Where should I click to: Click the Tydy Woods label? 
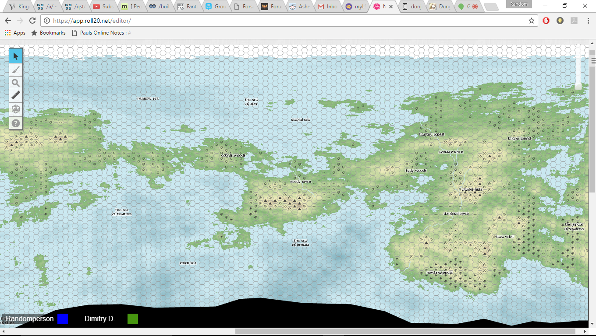(416, 171)
